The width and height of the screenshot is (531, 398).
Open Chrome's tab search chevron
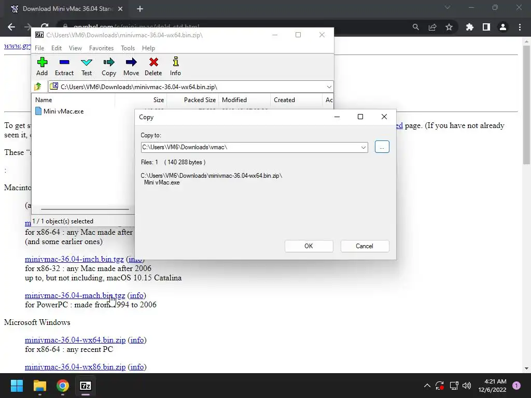(448, 7)
